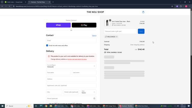Focus the Discount code or gift card field

tap(120, 31)
